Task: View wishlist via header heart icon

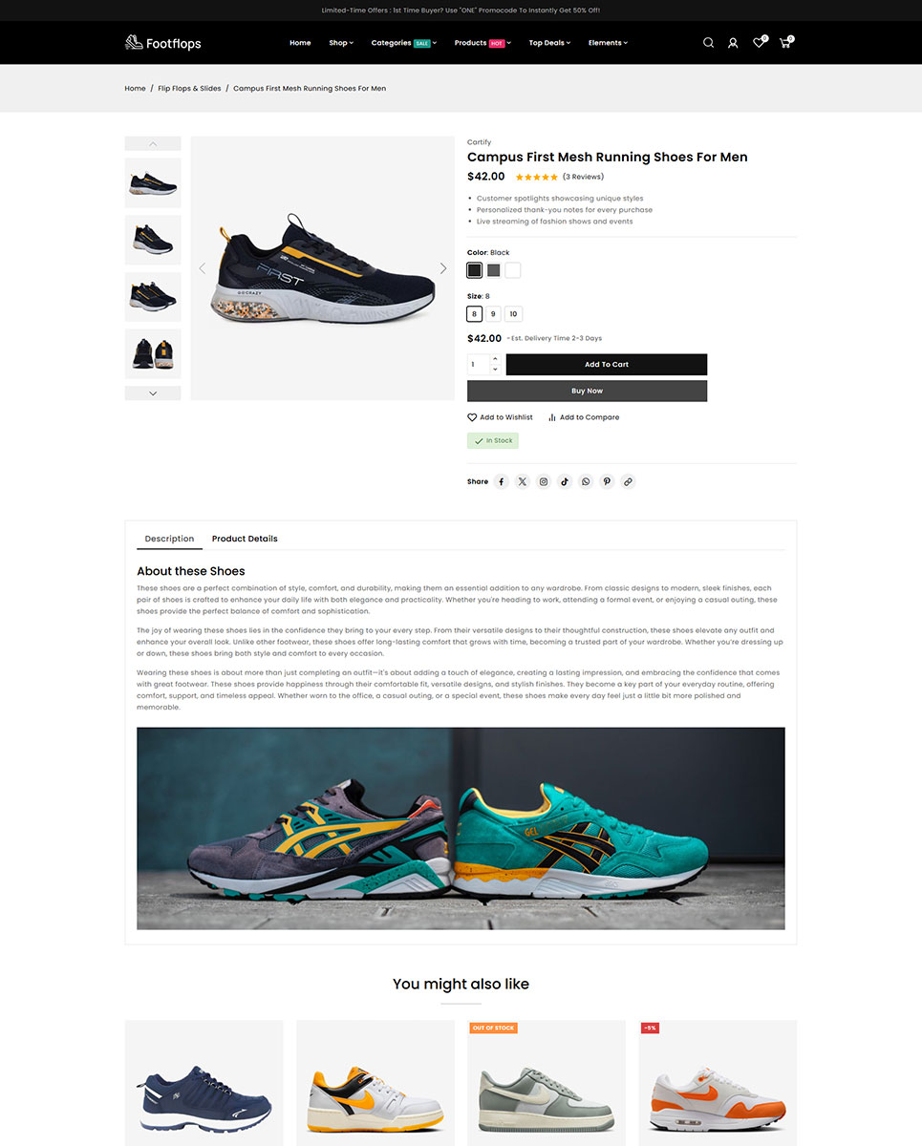Action: pyautogui.click(x=759, y=43)
